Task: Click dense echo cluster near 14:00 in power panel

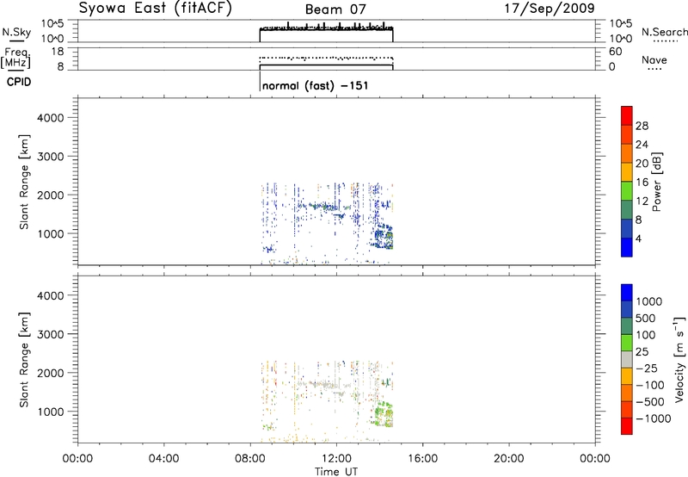Action: click(x=383, y=238)
